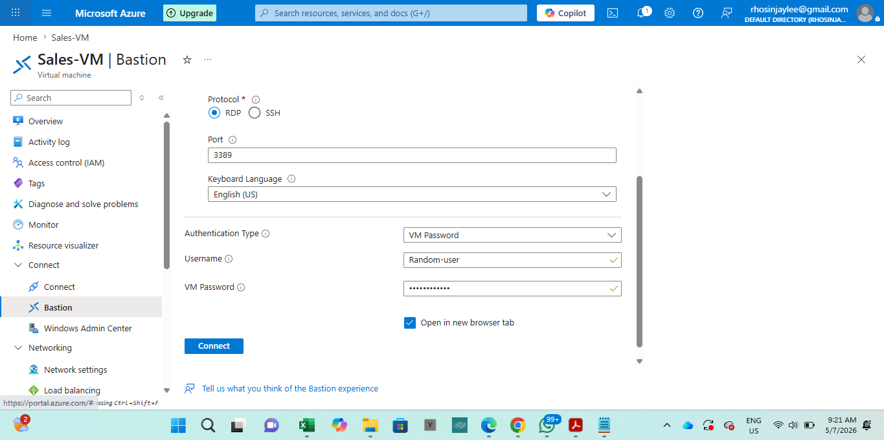Image resolution: width=884 pixels, height=440 pixels.
Task: Click the Bastion icon in sidebar
Action: (34, 307)
